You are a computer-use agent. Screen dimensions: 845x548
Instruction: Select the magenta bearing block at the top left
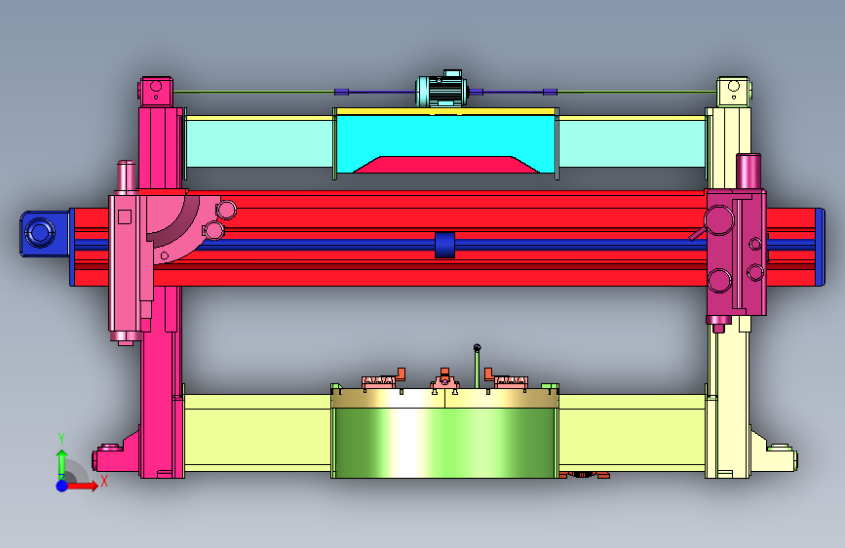tap(156, 92)
